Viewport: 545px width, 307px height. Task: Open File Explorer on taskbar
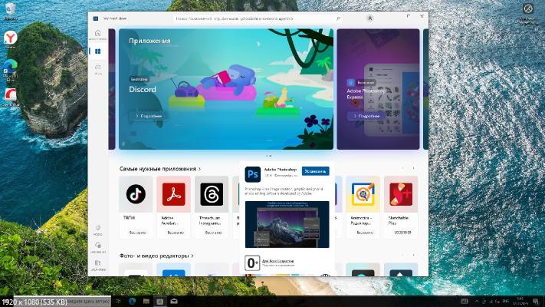tap(146, 301)
